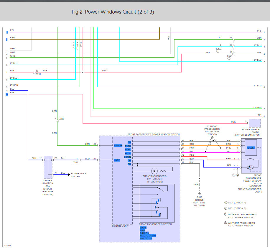Open the C761 link near pin 18
270x250 pixels.
[x=38, y=74]
